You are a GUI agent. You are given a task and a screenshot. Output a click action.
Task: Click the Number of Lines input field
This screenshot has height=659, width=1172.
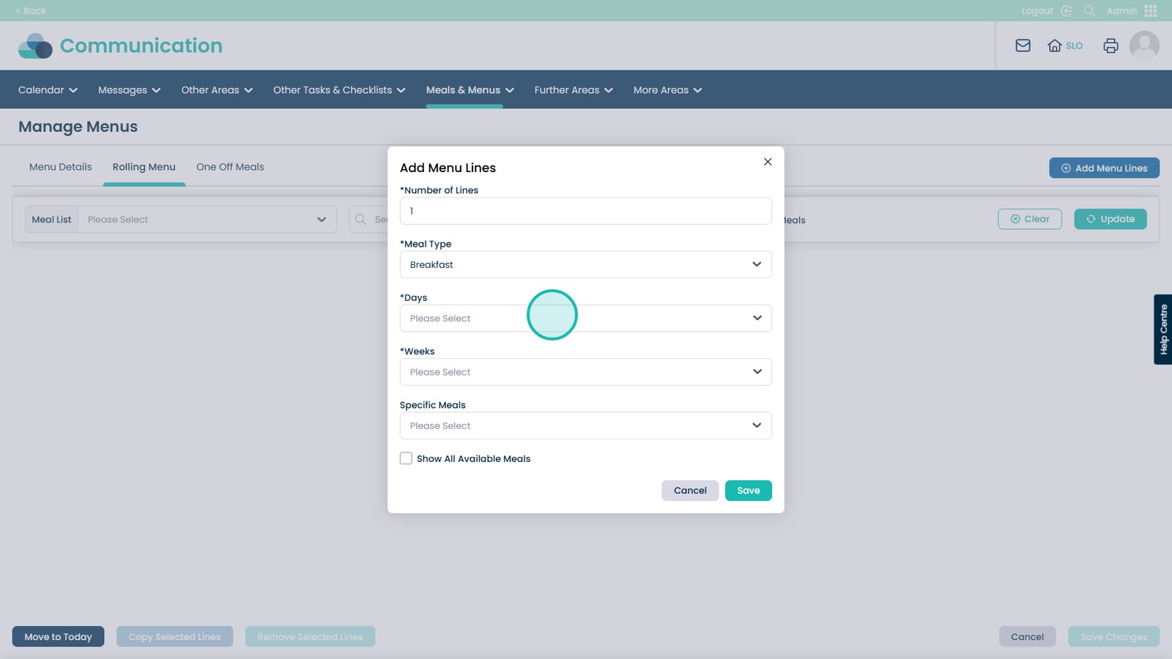[x=585, y=211]
